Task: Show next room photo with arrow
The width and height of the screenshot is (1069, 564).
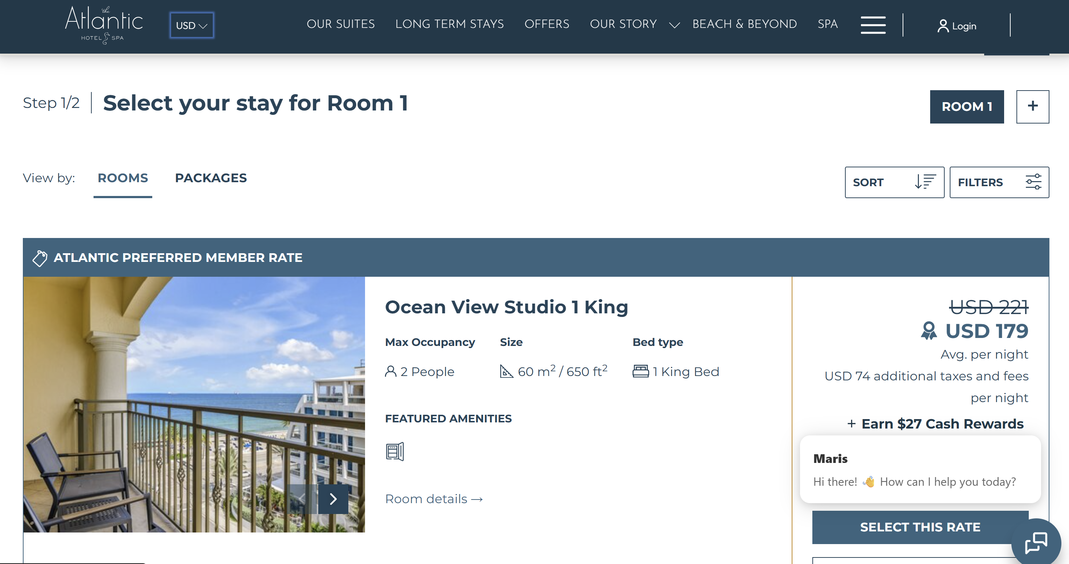Action: click(333, 499)
